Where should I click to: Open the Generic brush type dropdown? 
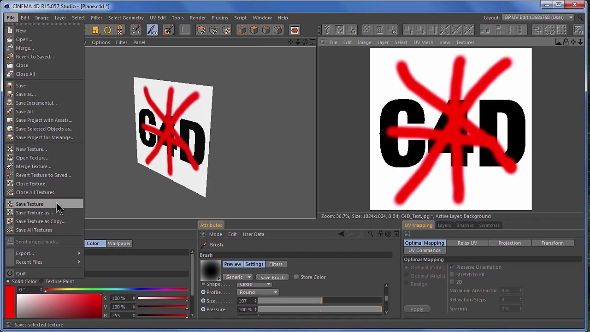[x=238, y=277]
